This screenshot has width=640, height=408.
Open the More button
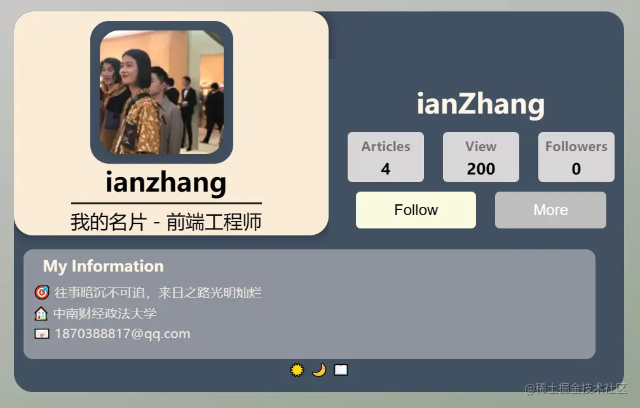(x=550, y=210)
